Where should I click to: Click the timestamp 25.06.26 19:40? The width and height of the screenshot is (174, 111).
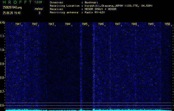pyautogui.click(x=12, y=13)
